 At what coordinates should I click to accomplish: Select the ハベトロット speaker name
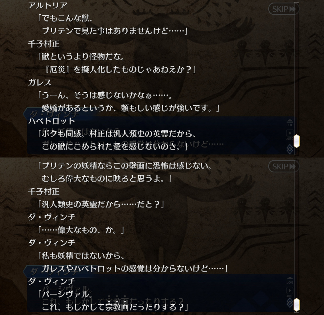click(52, 121)
